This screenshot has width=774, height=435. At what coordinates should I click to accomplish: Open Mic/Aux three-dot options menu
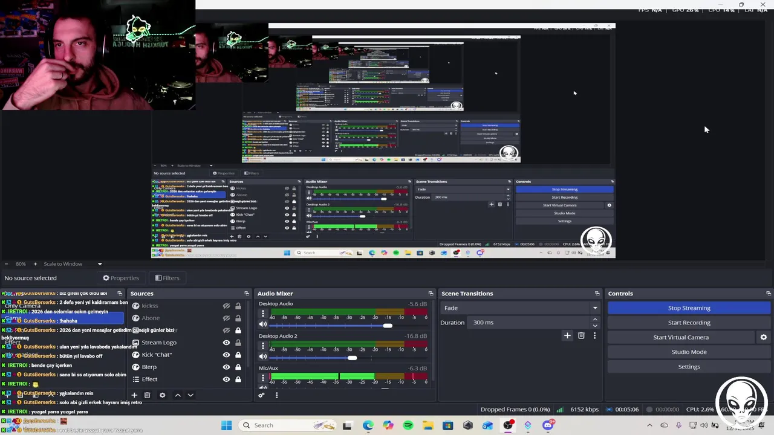click(263, 378)
